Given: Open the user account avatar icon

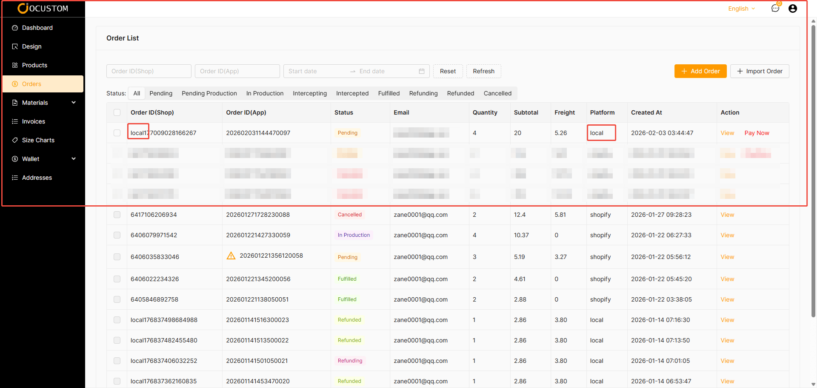Looking at the screenshot, I should pos(793,9).
